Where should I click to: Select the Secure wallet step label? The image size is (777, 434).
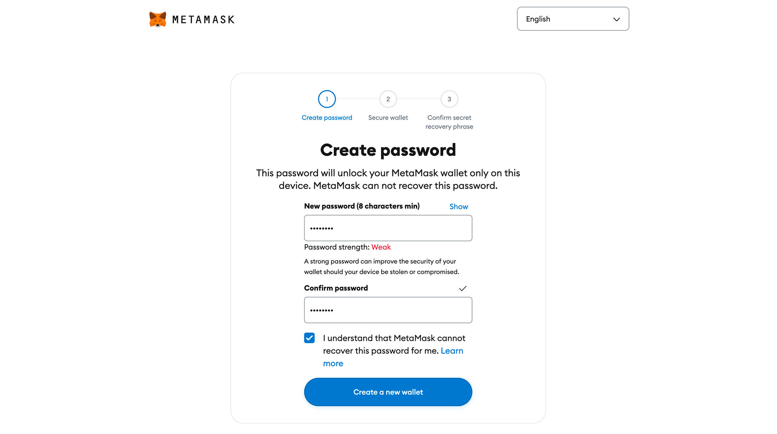coord(388,118)
